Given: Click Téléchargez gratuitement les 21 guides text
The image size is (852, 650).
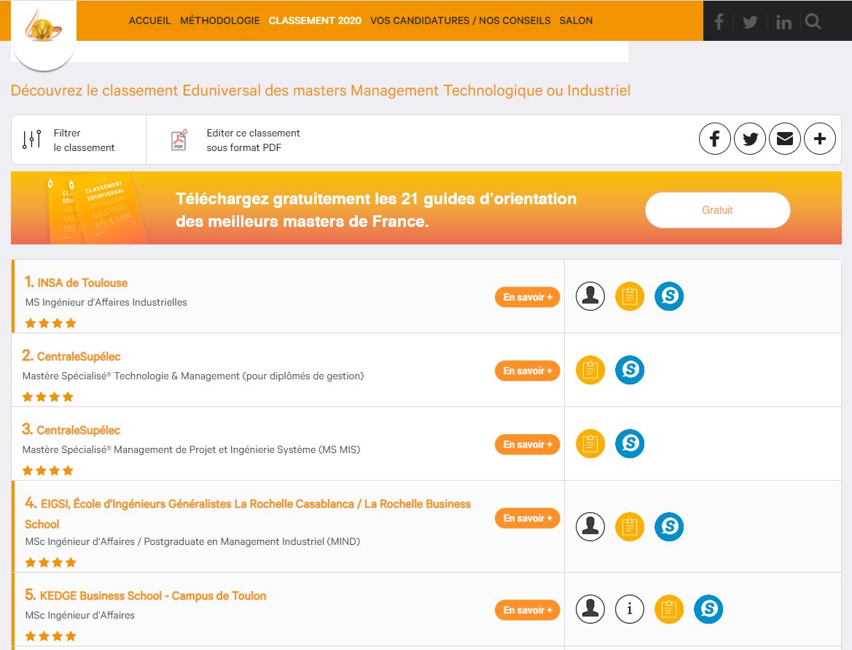Looking at the screenshot, I should [x=376, y=210].
